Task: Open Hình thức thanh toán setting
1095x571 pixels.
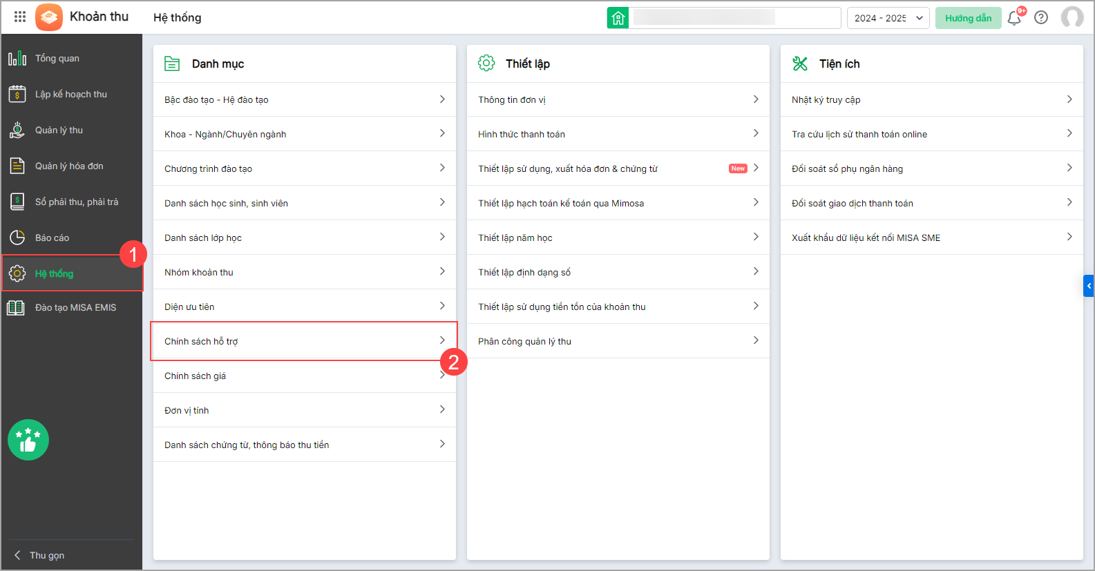Action: [x=618, y=134]
